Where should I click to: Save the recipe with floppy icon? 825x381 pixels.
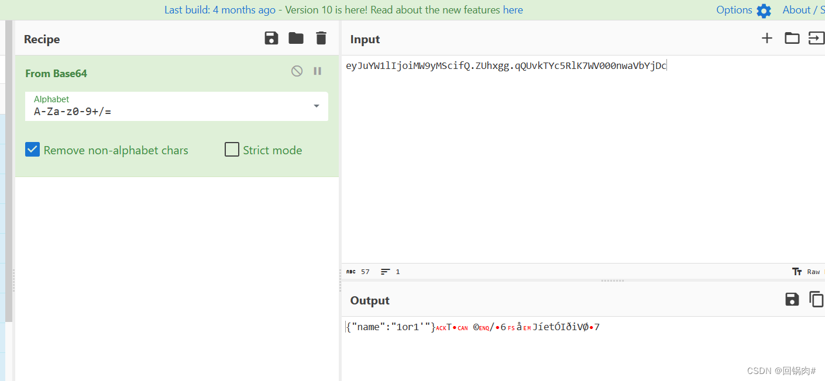tap(271, 39)
